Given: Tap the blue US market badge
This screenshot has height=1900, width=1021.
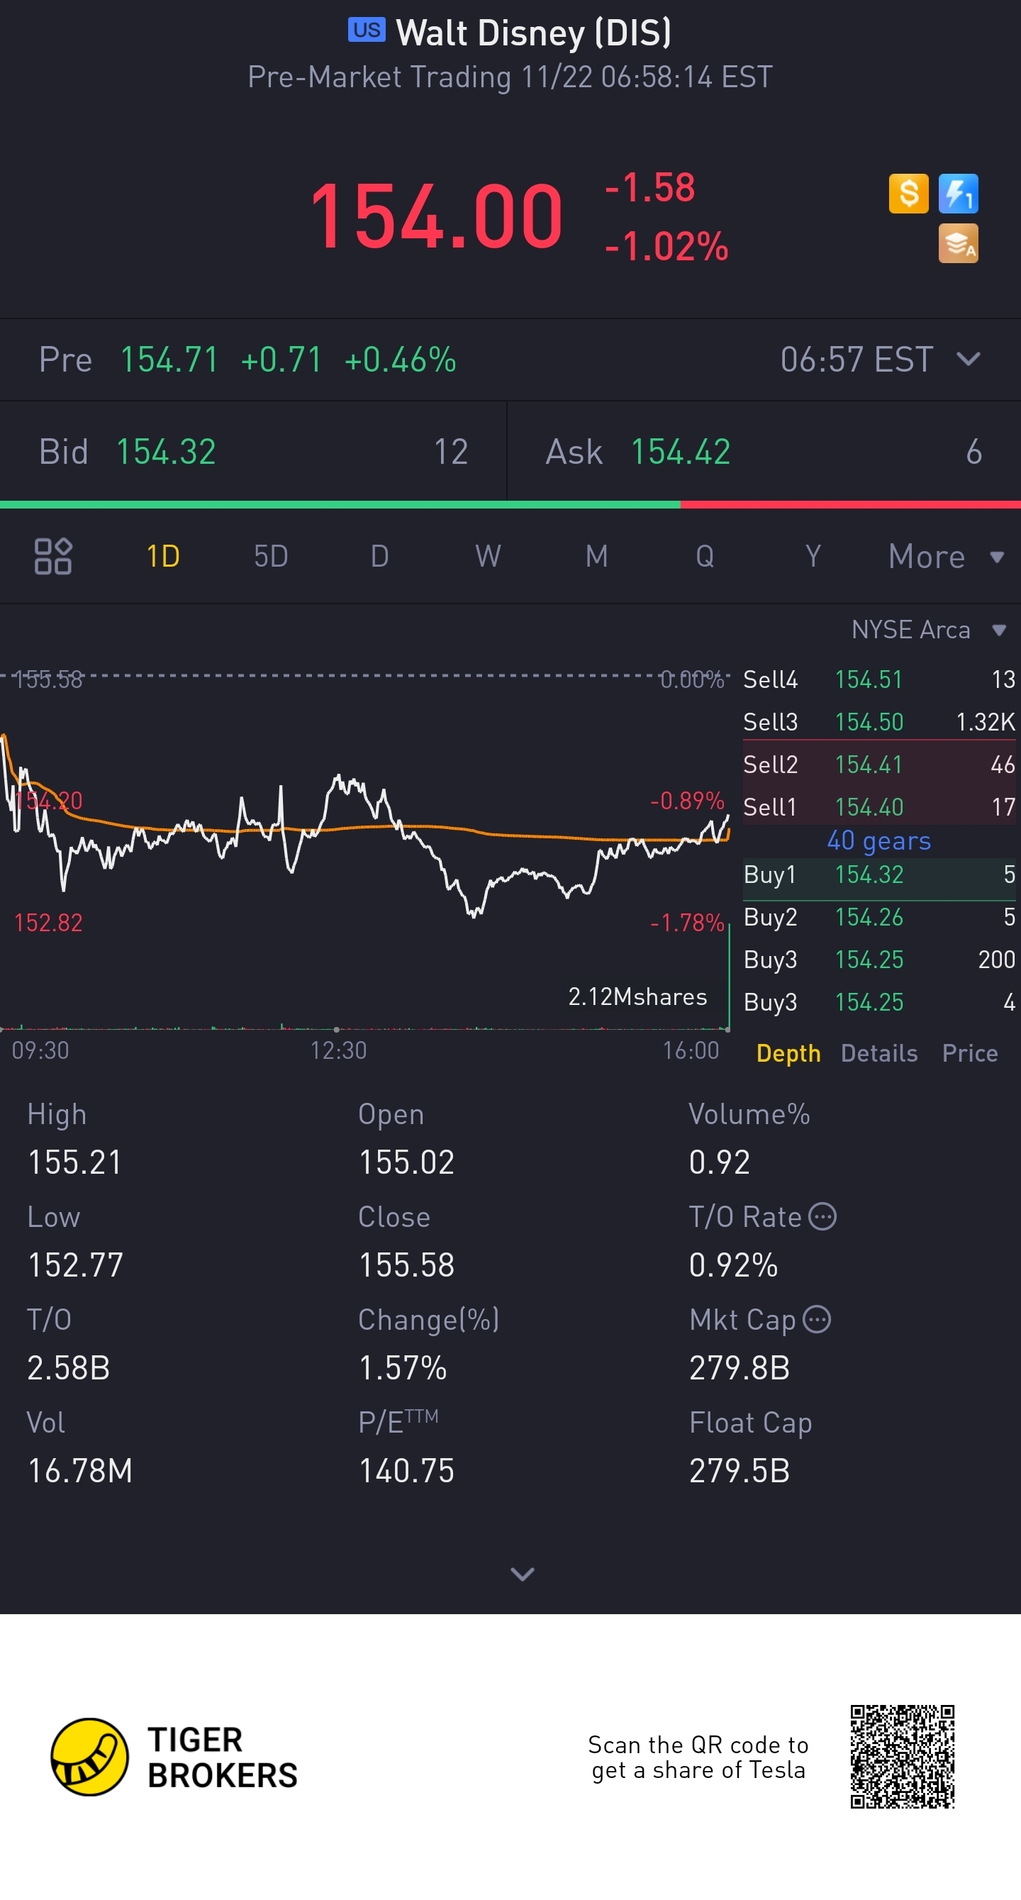Looking at the screenshot, I should 367,30.
